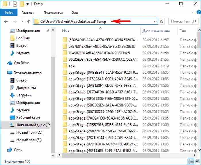Select folder 50635E08-7E0B-43F4-847F-25D9AC7523A1

click(x=100, y=60)
